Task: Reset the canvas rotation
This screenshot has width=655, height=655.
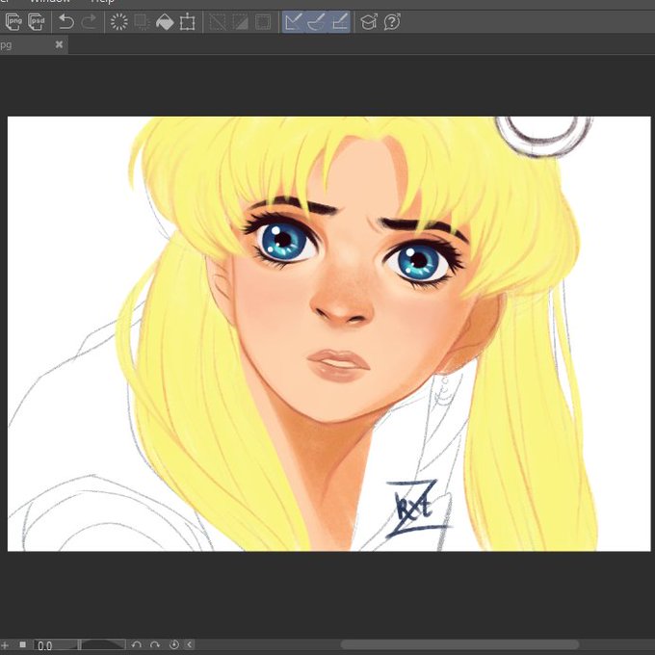Action: pos(174,645)
